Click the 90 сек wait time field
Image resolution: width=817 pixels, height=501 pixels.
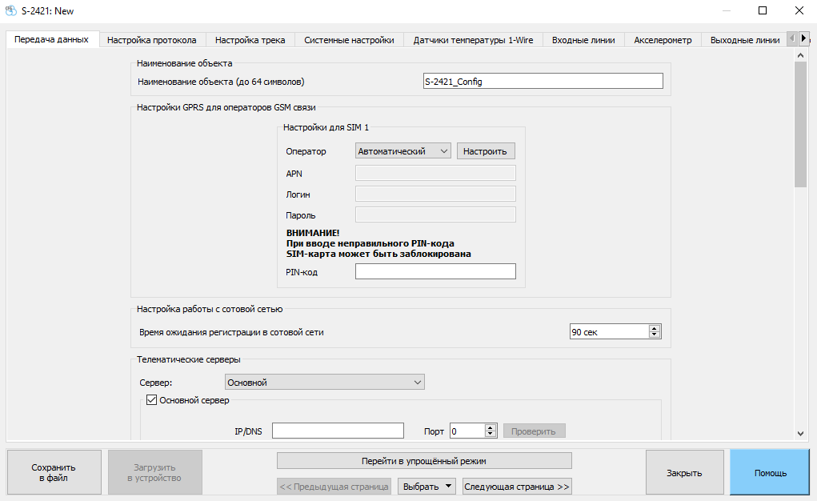coord(610,331)
